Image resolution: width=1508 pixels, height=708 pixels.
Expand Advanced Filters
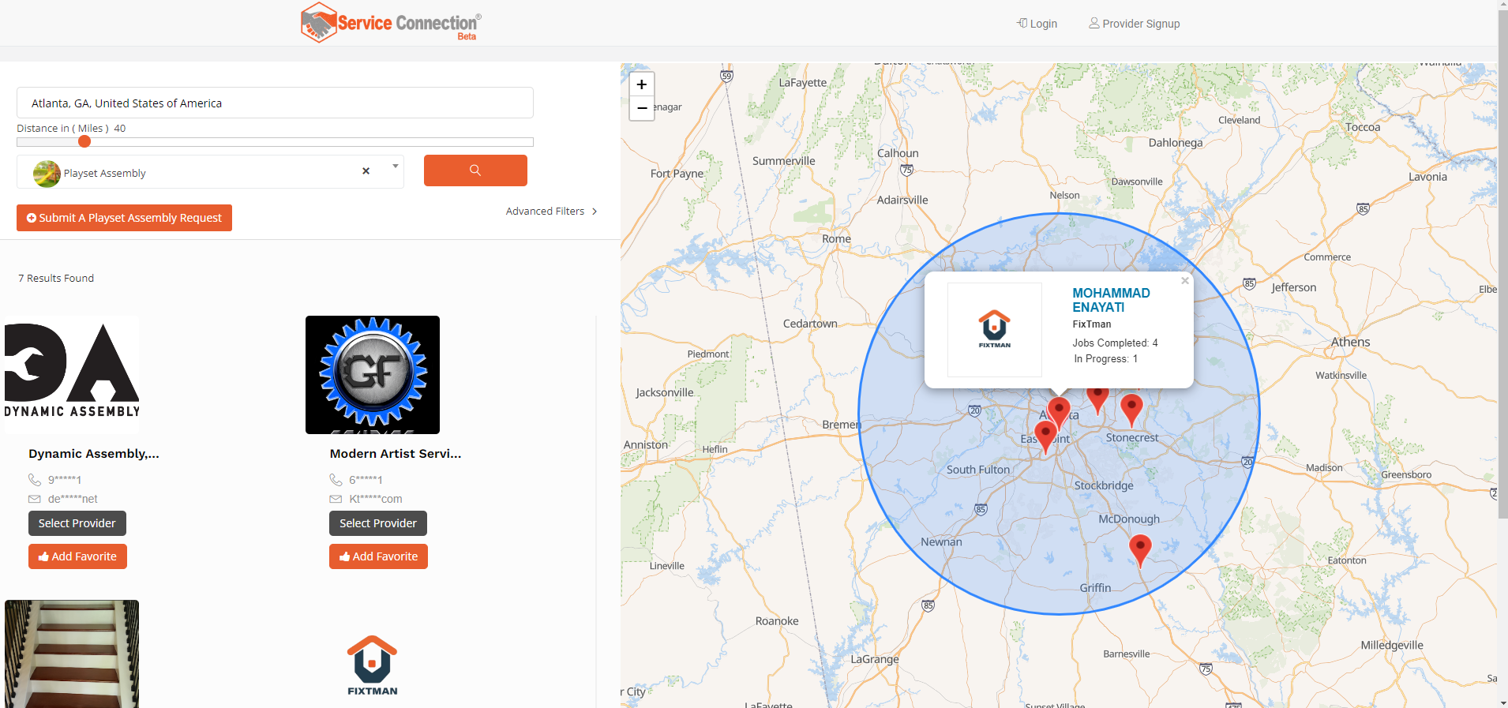click(551, 212)
